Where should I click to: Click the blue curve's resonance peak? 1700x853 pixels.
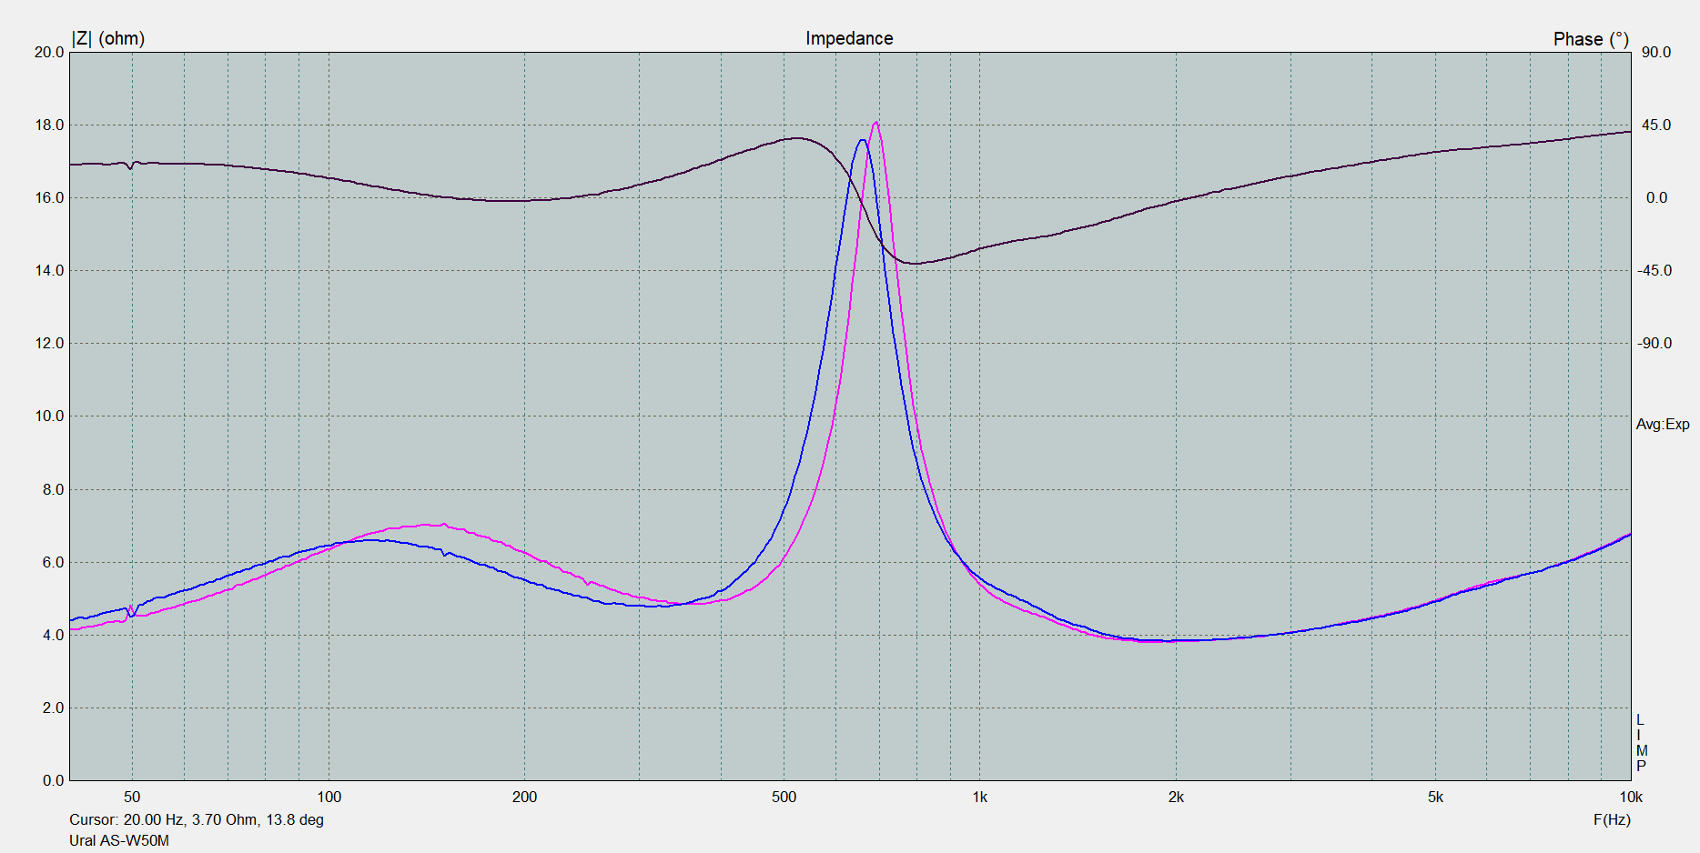coord(862,140)
